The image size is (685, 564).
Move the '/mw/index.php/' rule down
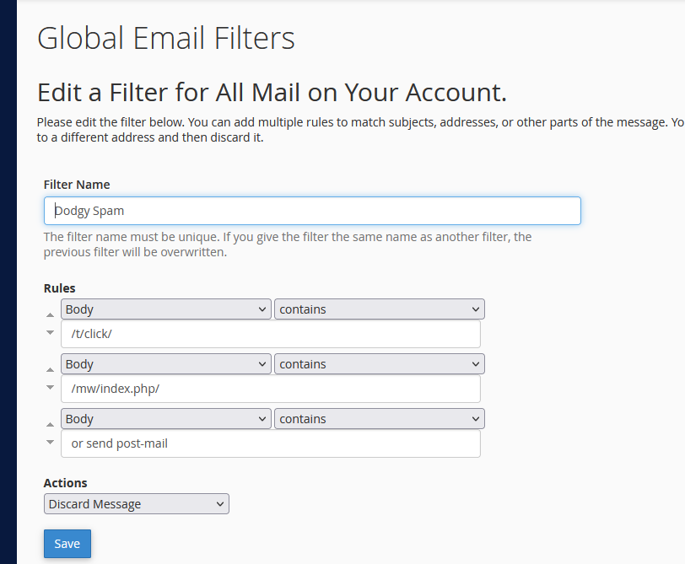(x=50, y=387)
